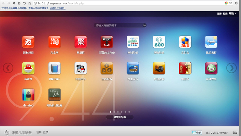Select the fifth page indicator dot

pyautogui.click(x=125, y=112)
